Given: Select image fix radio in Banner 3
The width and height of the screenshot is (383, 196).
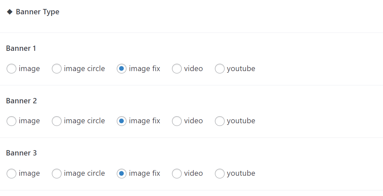Looking at the screenshot, I should [122, 173].
